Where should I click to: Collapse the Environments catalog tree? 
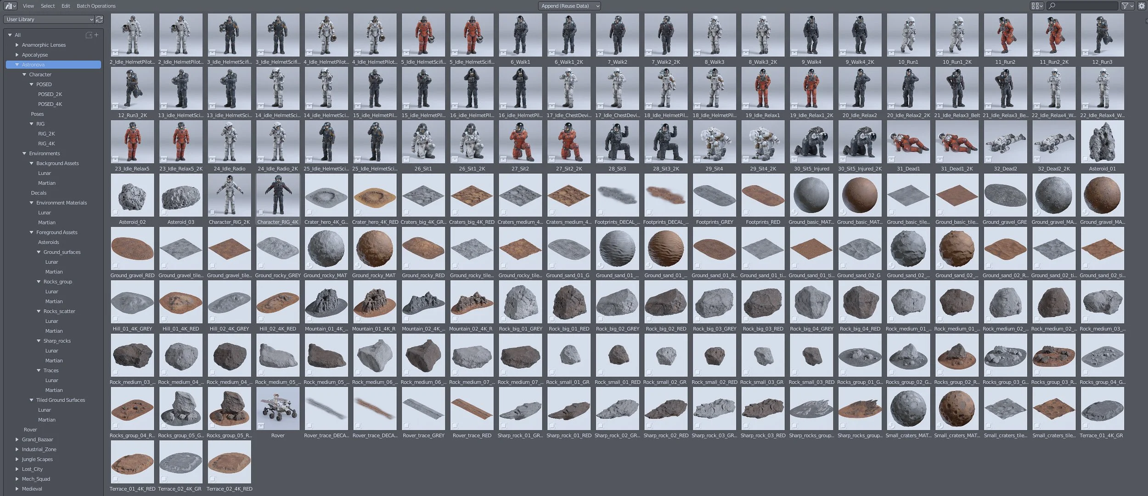24,154
